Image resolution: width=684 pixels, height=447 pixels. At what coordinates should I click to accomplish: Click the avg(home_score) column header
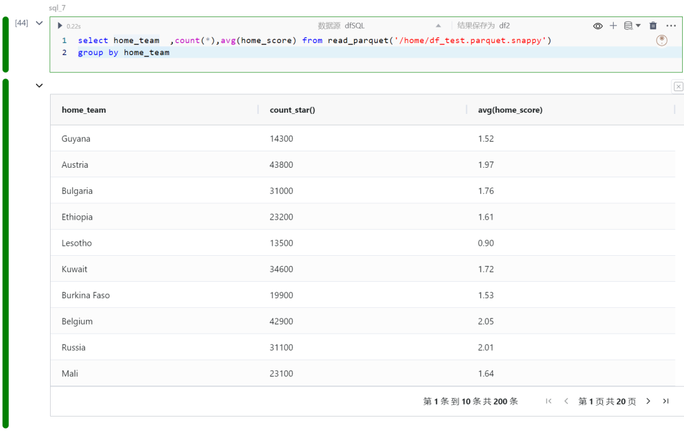pos(510,110)
